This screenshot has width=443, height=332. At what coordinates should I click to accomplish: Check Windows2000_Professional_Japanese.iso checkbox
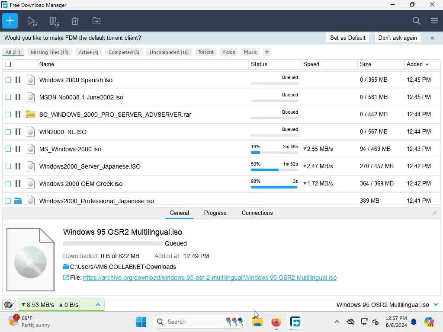pos(8,201)
